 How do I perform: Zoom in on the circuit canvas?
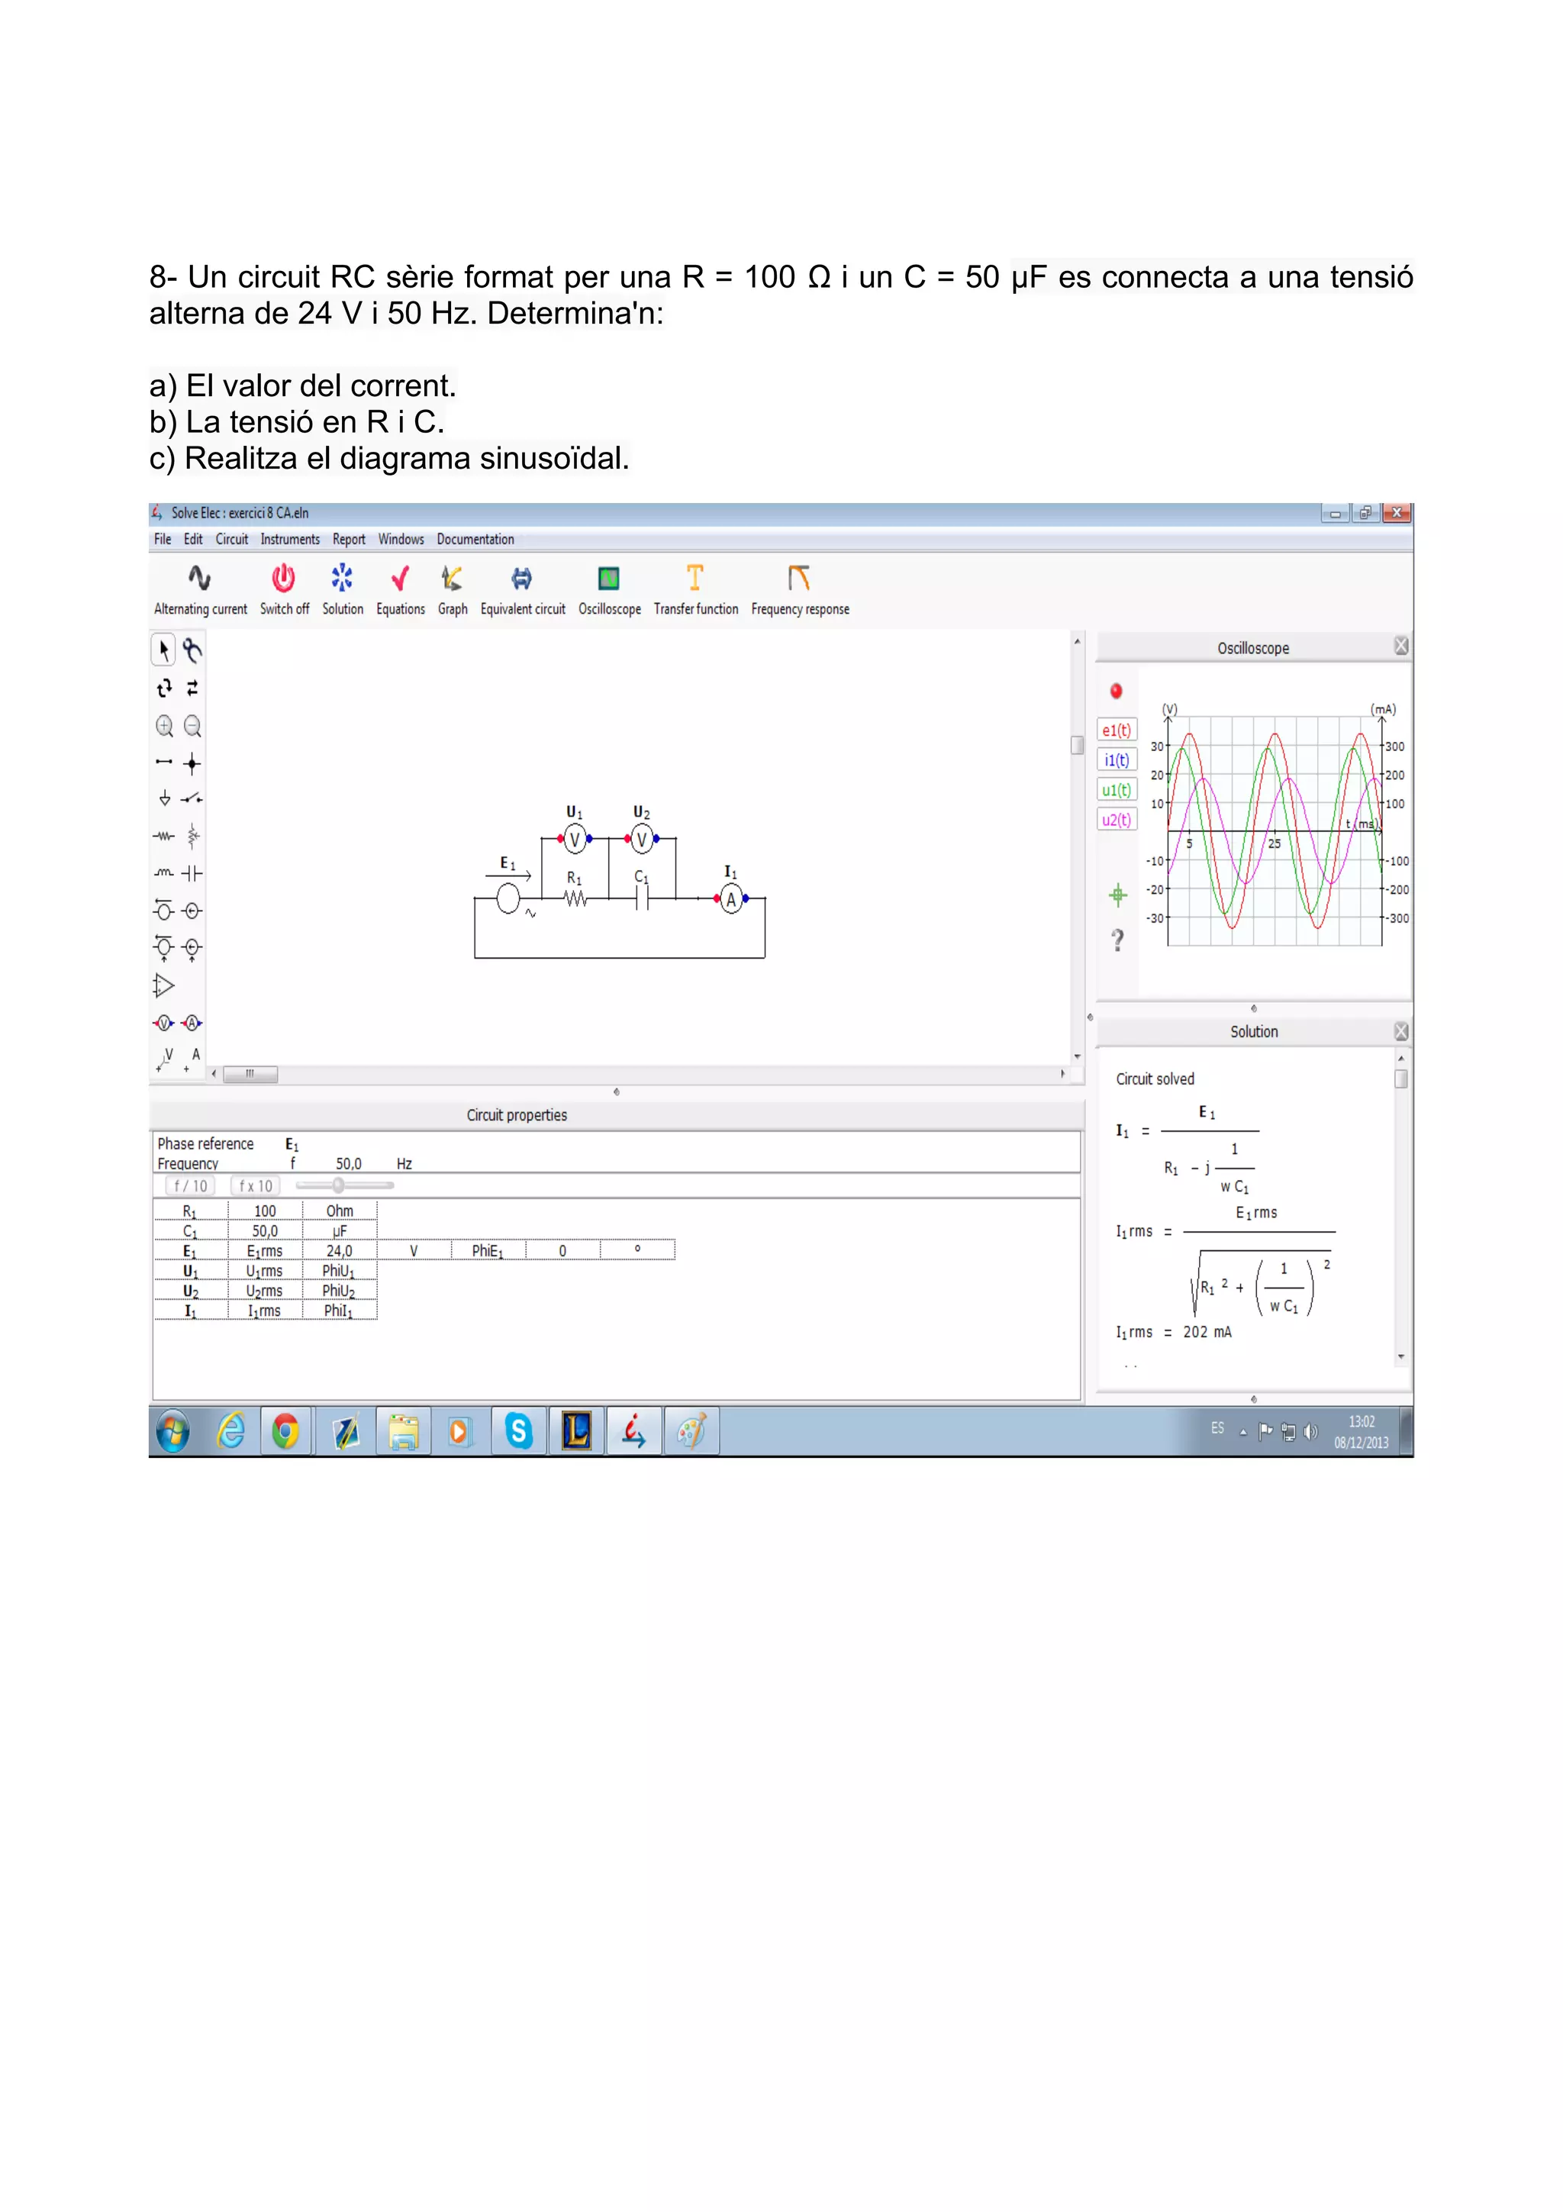click(x=165, y=725)
